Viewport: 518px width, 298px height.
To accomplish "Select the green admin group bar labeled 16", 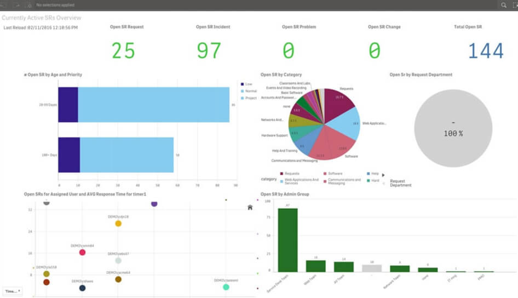I will coord(316,266).
